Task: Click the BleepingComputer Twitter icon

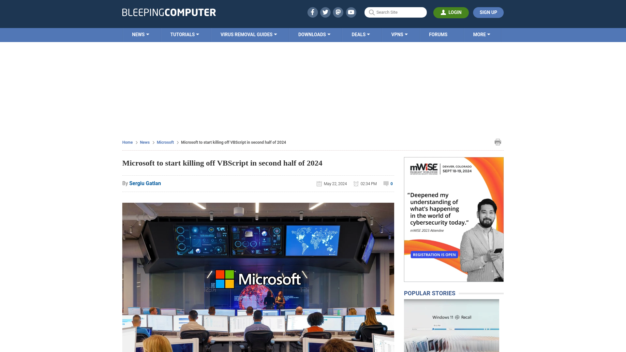Action: point(325,12)
